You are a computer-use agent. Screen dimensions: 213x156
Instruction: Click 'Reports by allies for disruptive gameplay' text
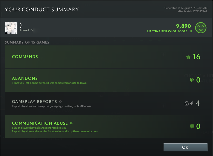click(x=52, y=106)
